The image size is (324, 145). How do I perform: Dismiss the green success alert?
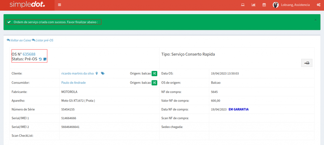[x=315, y=20]
